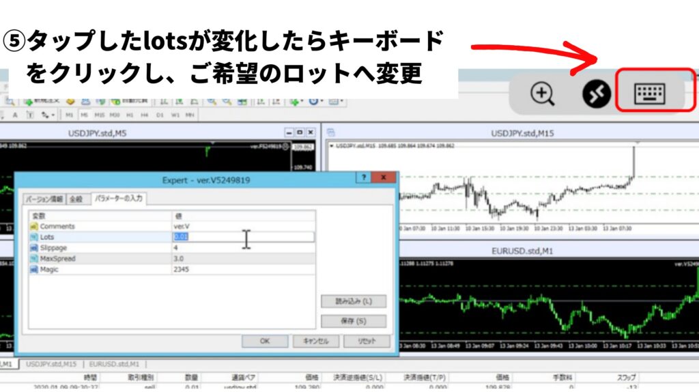699x392 pixels.
Task: Tap the magnifier zoom icon in the remote toolbar
Action: pos(543,94)
